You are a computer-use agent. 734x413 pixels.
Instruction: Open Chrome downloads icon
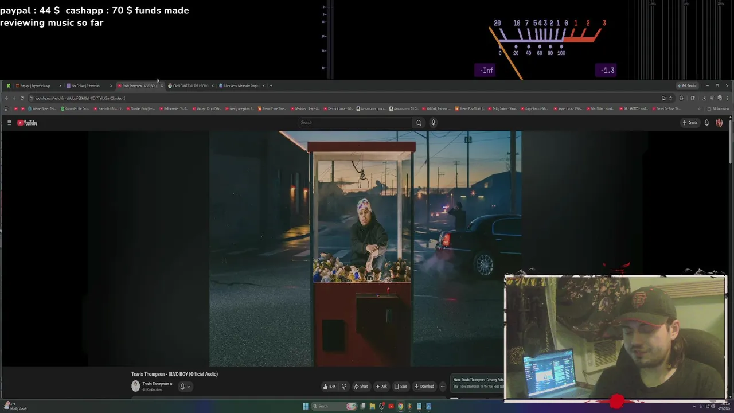point(704,98)
